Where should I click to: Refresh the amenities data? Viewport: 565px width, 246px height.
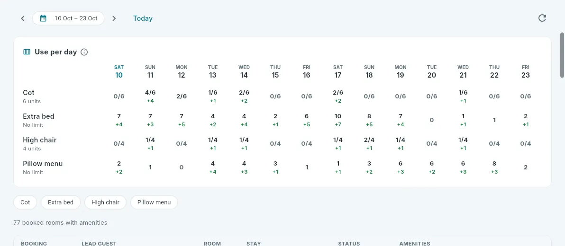pyautogui.click(x=542, y=18)
